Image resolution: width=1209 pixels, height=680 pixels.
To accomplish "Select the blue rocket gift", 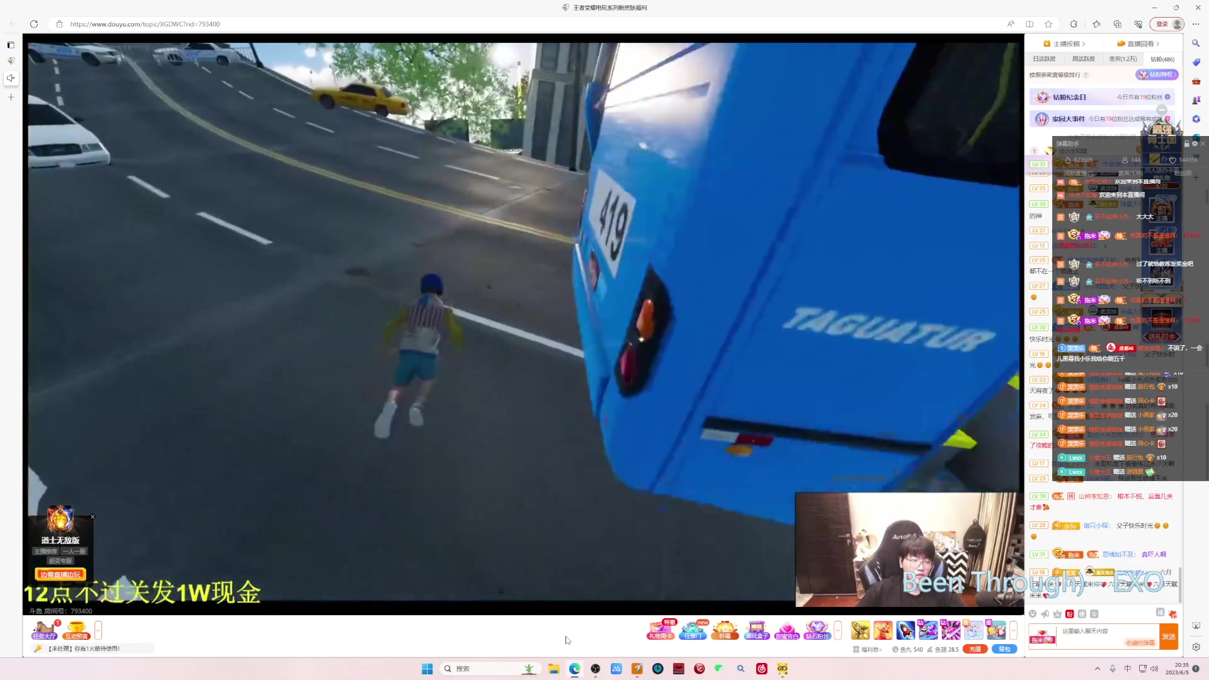I will coord(905,630).
